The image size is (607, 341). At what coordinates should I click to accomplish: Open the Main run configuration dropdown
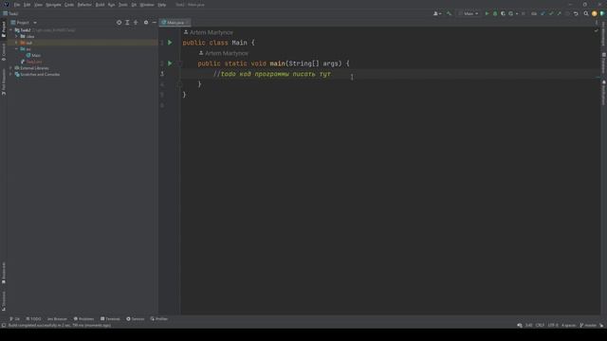coord(469,13)
